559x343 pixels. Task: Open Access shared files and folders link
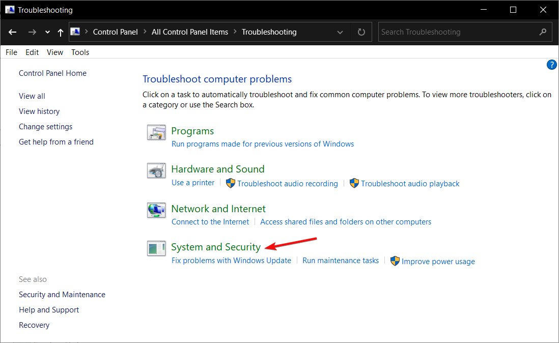click(346, 222)
